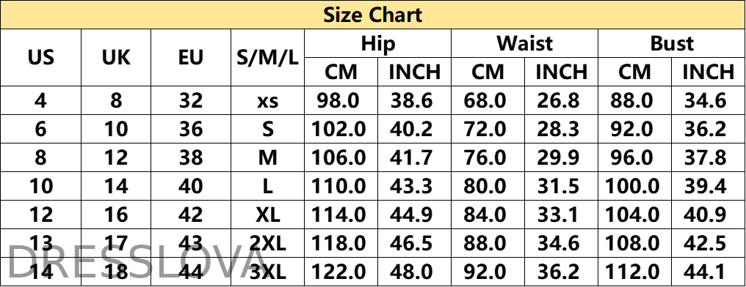Click the Waist group header

tap(524, 43)
